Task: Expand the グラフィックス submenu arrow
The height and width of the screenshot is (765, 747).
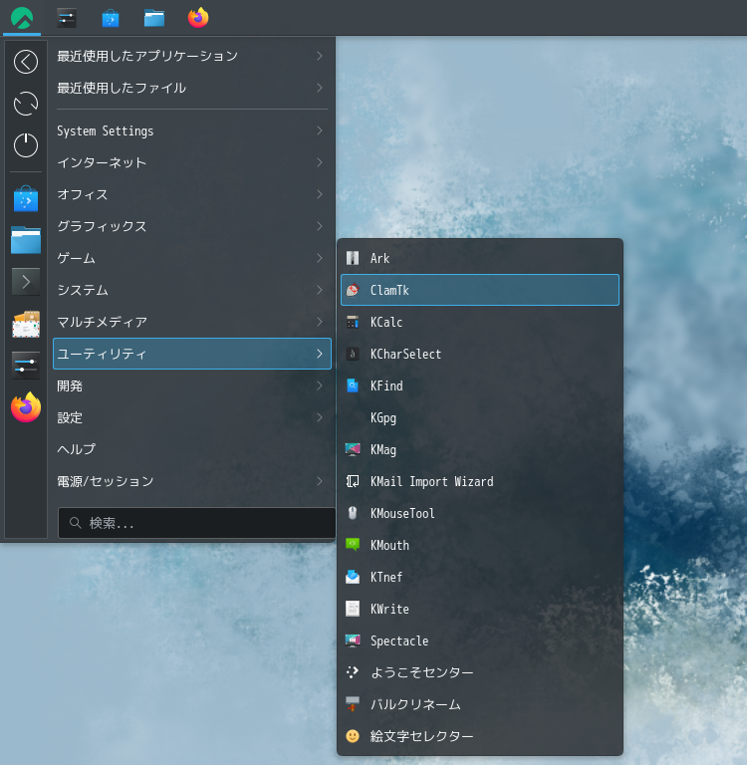Action: (x=320, y=226)
